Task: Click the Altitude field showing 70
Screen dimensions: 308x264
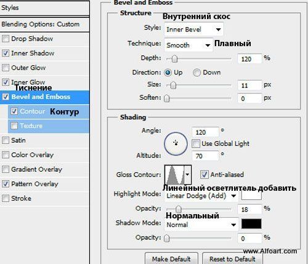Action: click(205, 156)
